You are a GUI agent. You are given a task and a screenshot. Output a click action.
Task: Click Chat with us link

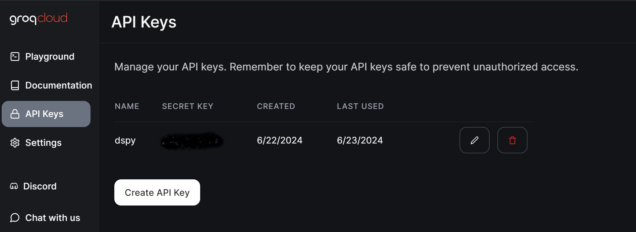pyautogui.click(x=53, y=218)
